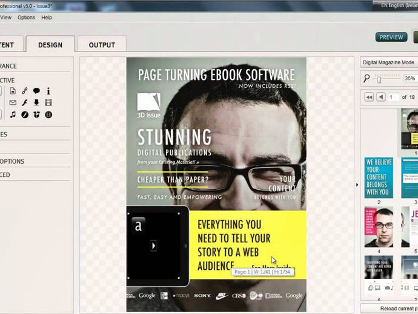This screenshot has width=418, height=314.
Task: Select the music notes audio tool
Action: coord(13,115)
